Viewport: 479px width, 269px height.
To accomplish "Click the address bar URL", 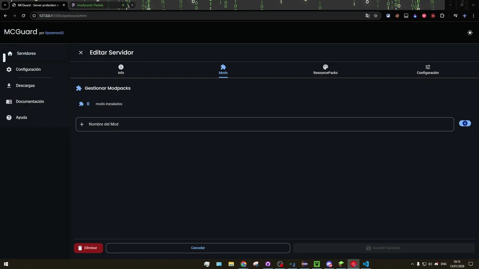I will (63, 16).
